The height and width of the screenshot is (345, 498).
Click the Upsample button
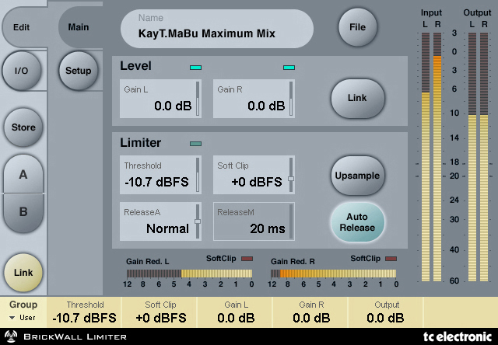pos(357,176)
